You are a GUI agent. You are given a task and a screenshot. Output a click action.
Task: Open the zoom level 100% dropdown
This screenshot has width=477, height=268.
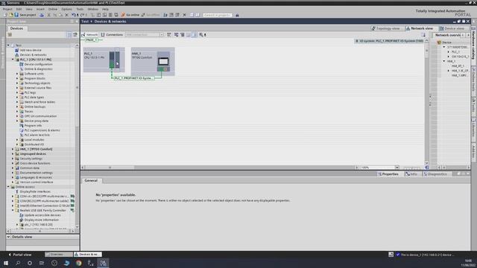(x=397, y=167)
